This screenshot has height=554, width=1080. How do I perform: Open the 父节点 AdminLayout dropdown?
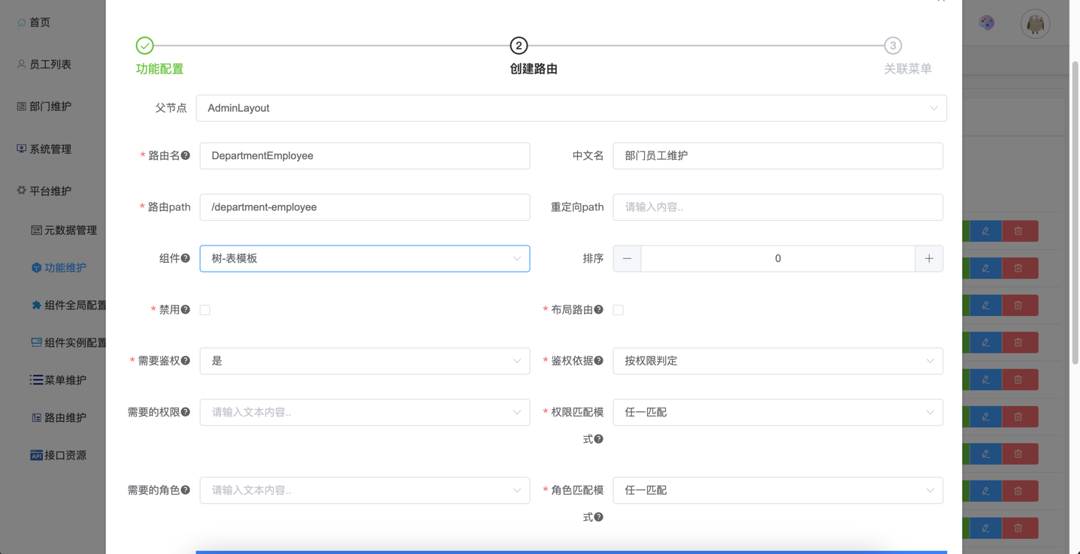(570, 108)
